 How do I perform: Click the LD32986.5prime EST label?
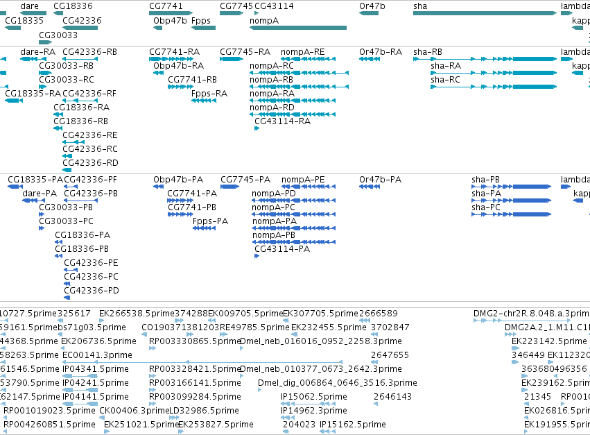[205, 410]
